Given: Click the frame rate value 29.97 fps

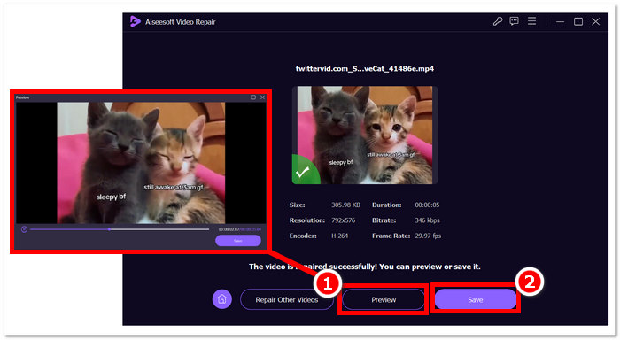Looking at the screenshot, I should click(x=428, y=236).
